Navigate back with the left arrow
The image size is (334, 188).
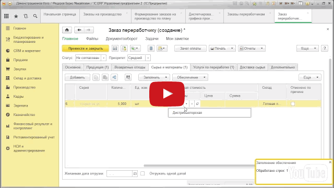tap(79, 30)
